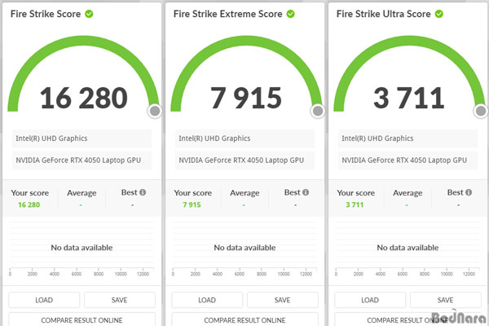
Task: Load a result in the Fire Strike panel
Action: coord(44,300)
